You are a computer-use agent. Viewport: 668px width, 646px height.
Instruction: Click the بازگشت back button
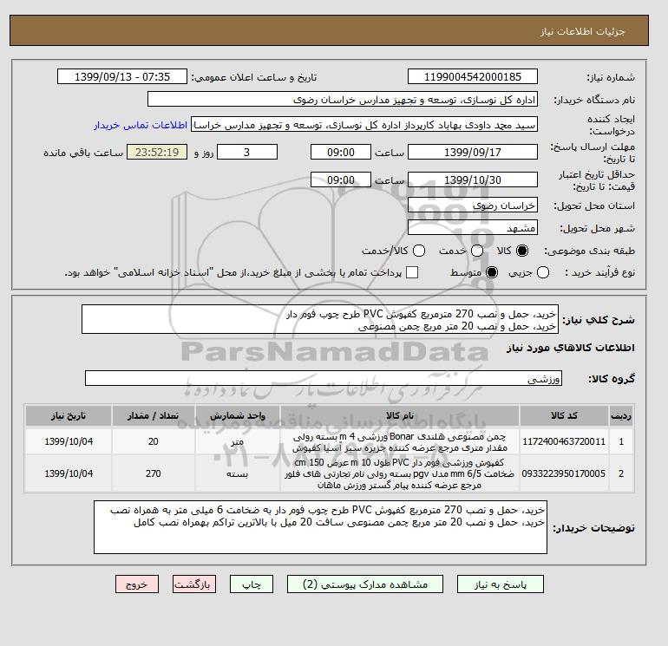coord(194,584)
